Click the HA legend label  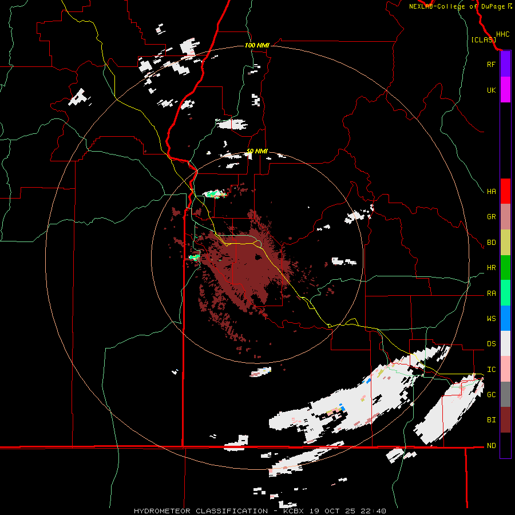pyautogui.click(x=491, y=192)
